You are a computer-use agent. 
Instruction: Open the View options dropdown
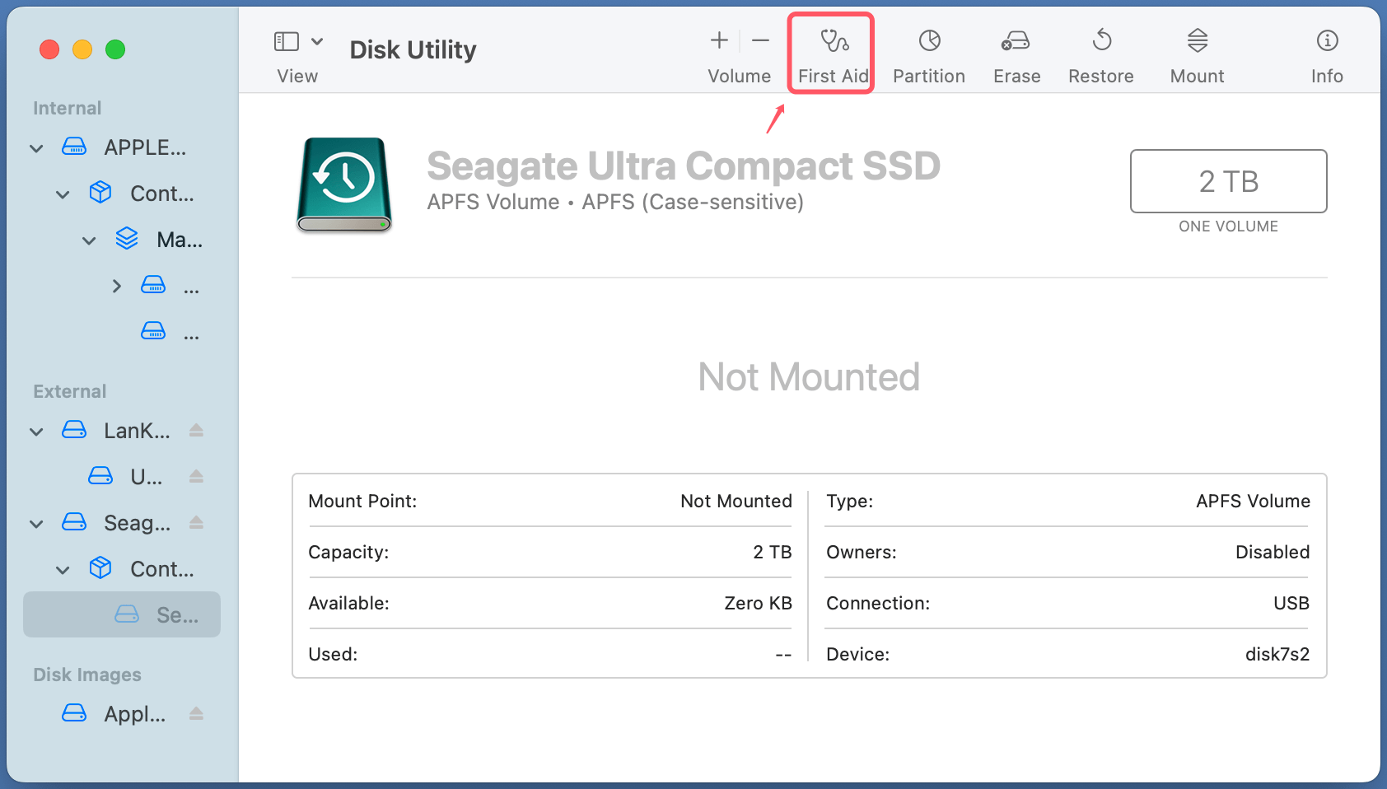(317, 40)
